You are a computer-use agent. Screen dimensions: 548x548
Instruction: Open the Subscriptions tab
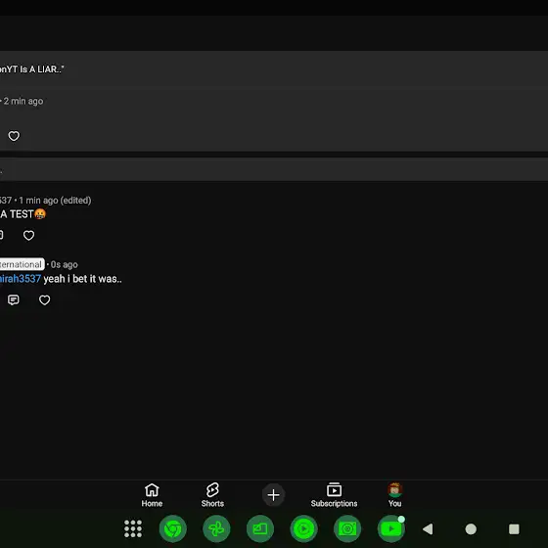(x=334, y=495)
